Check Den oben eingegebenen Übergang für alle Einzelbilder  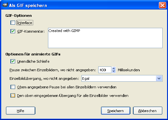[x=13, y=96]
